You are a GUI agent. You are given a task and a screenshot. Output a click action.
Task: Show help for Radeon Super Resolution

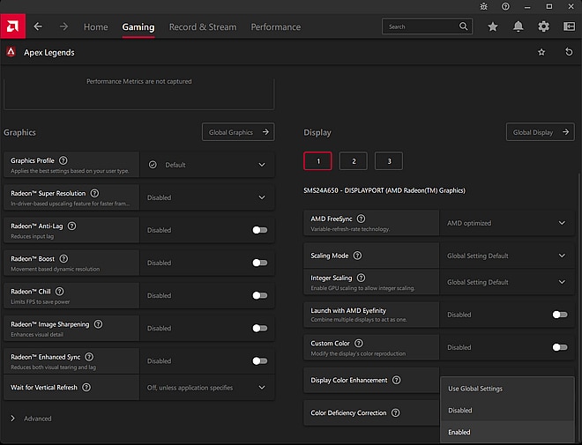94,193
